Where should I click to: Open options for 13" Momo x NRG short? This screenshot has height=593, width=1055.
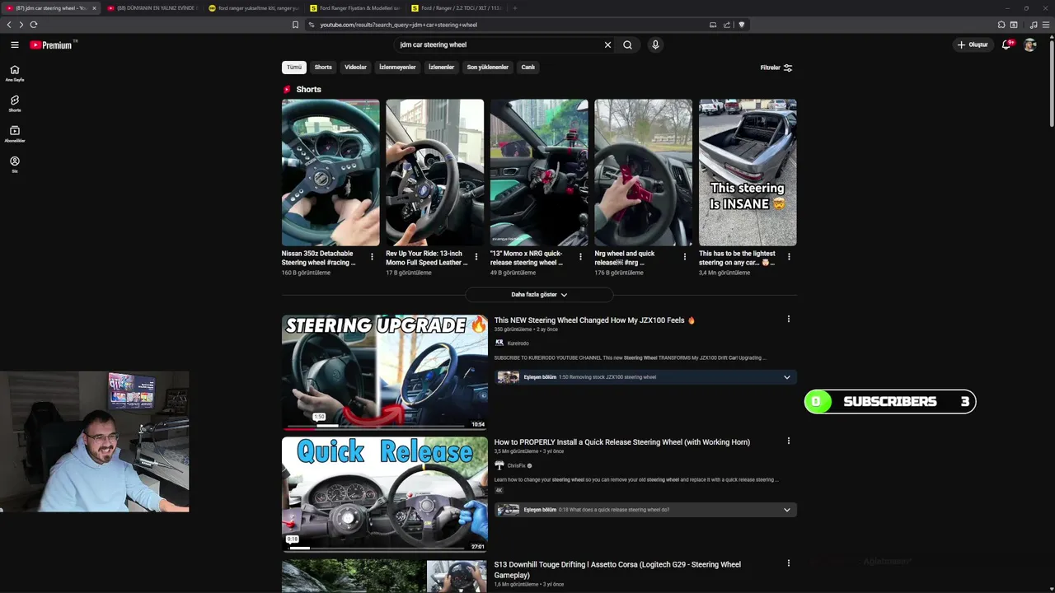(580, 257)
